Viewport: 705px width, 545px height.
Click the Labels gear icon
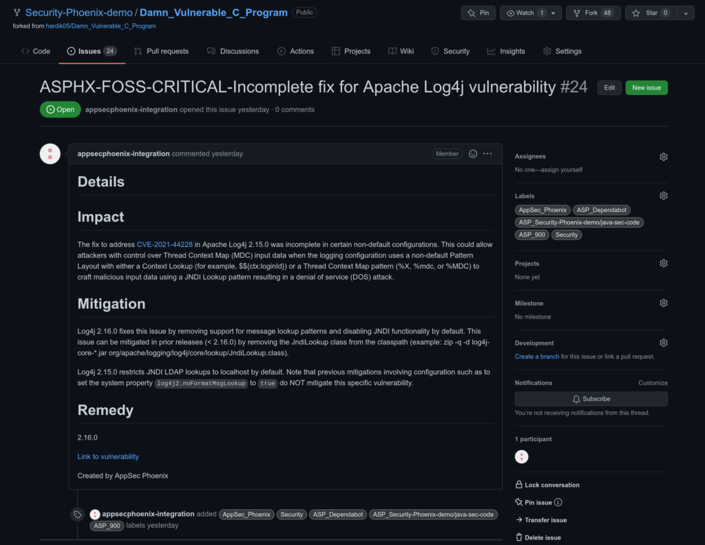point(663,196)
